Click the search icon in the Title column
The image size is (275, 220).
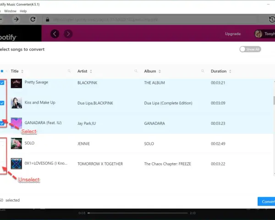(x=69, y=71)
